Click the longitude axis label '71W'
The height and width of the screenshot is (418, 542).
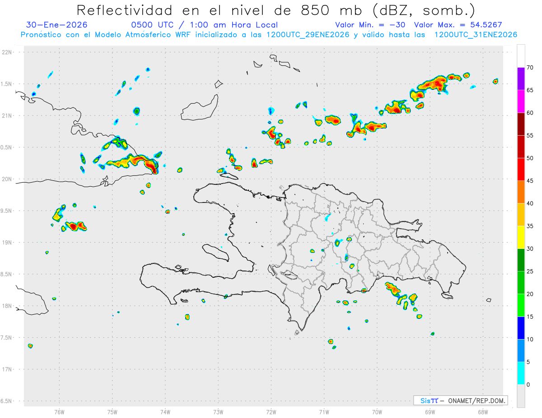[324, 412]
